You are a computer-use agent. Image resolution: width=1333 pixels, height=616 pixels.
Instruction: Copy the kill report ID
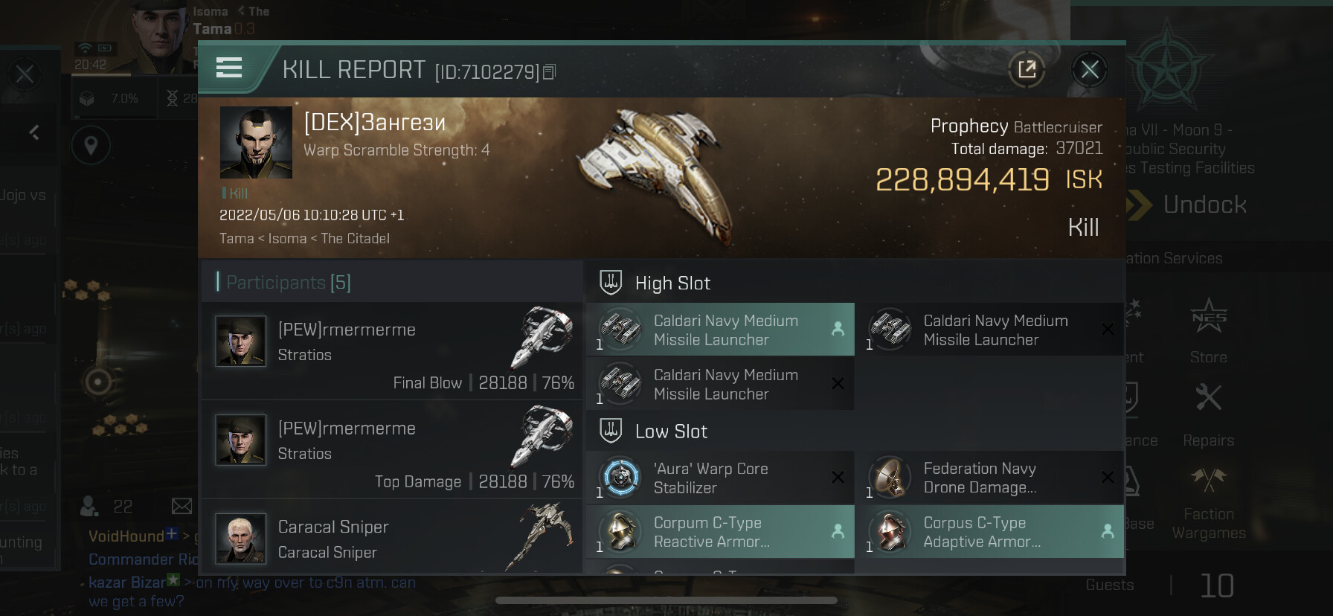click(550, 72)
